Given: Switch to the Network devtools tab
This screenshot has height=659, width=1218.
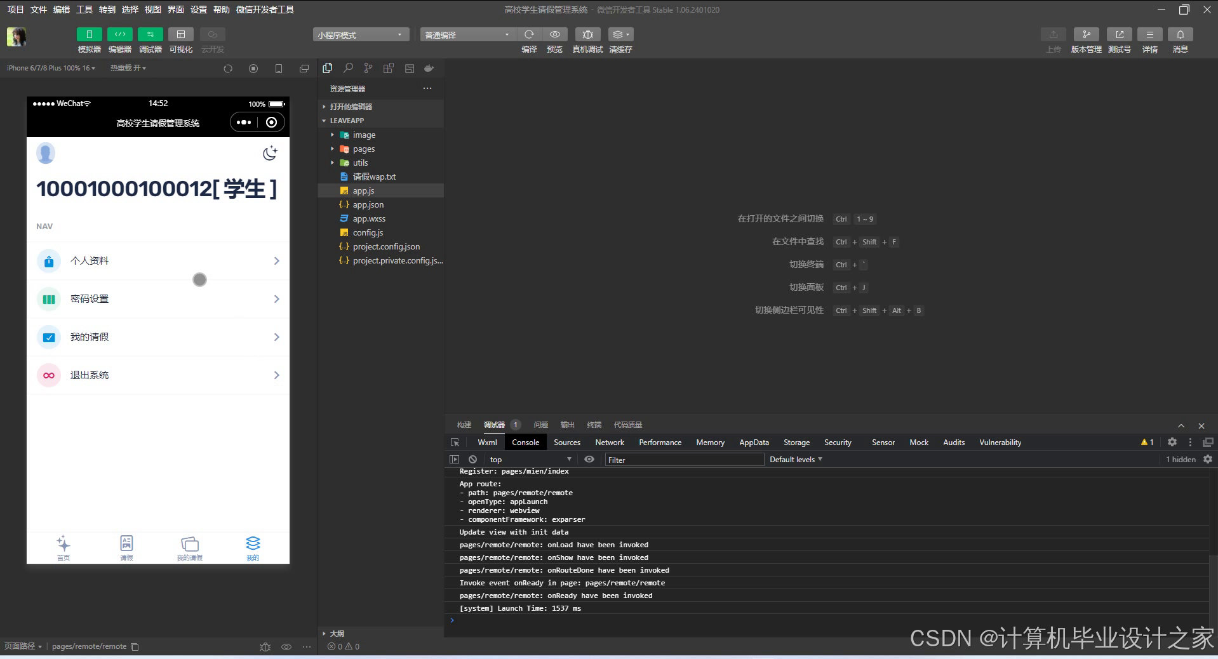Looking at the screenshot, I should pos(610,443).
